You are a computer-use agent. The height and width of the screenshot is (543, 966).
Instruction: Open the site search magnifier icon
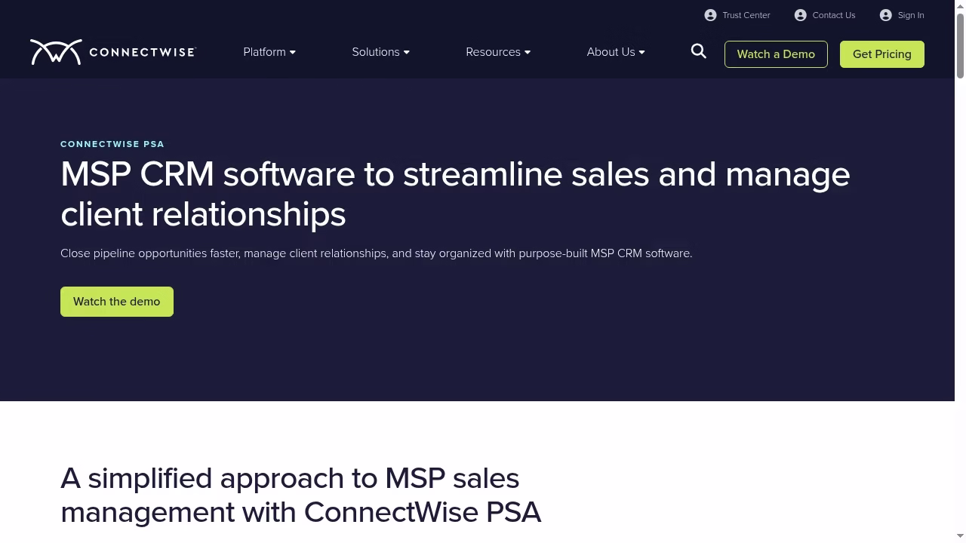click(x=699, y=51)
